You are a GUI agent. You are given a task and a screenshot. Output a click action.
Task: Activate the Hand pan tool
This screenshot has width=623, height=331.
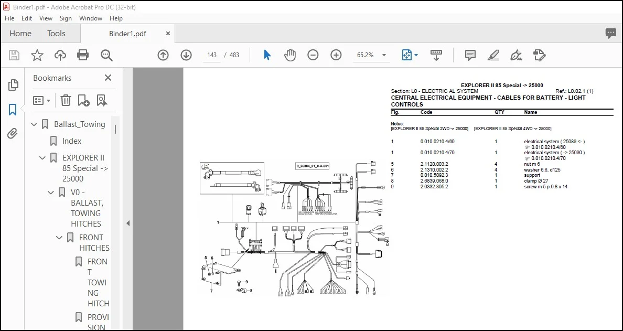pyautogui.click(x=289, y=55)
